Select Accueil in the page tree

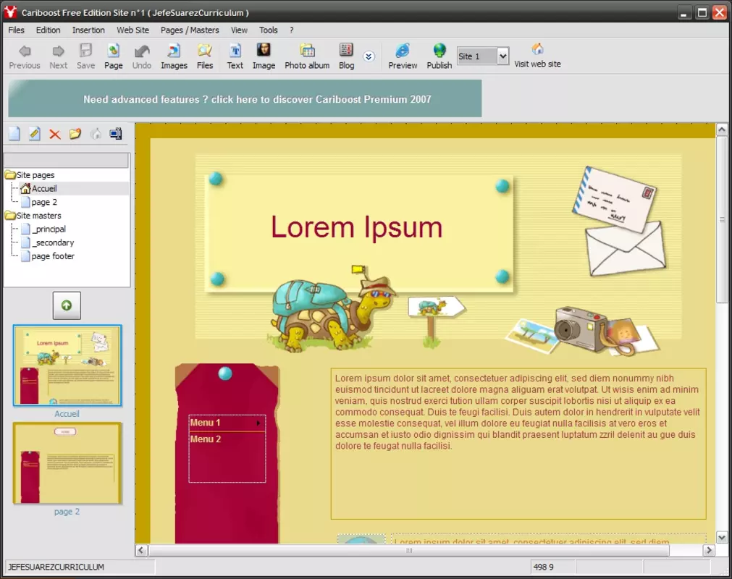pos(44,188)
